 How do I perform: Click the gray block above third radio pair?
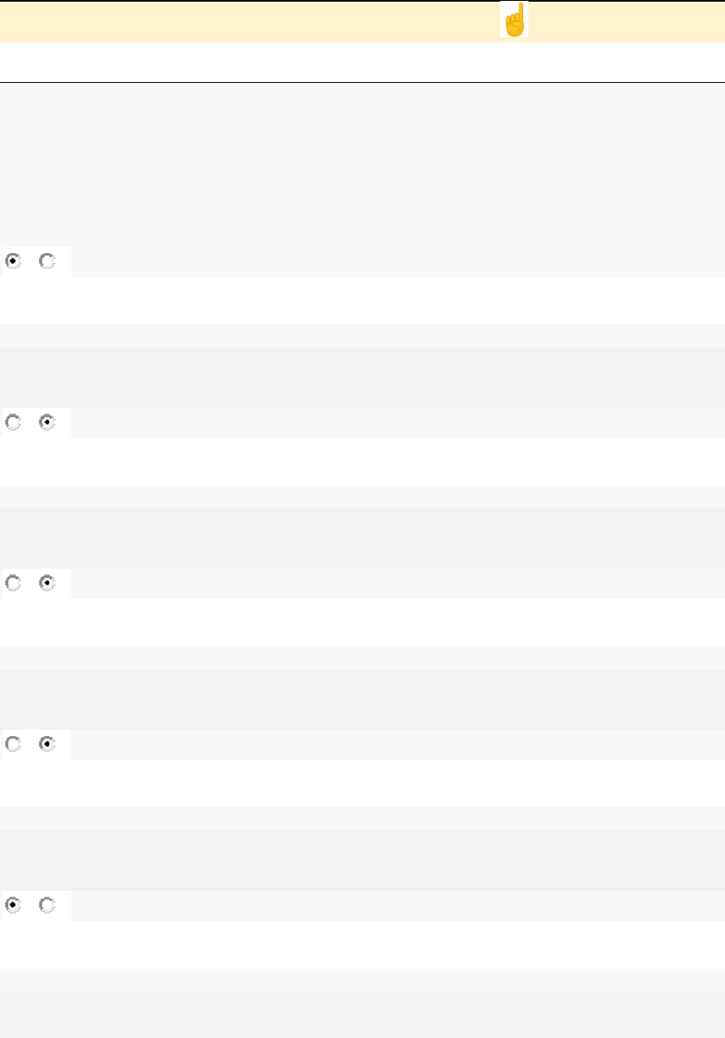362,538
